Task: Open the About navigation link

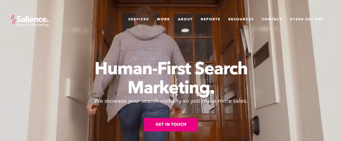Action: 185,19
